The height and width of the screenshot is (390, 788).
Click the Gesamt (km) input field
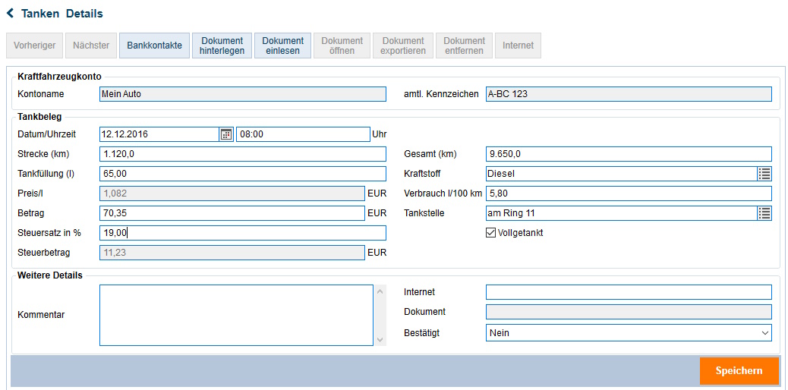629,154
